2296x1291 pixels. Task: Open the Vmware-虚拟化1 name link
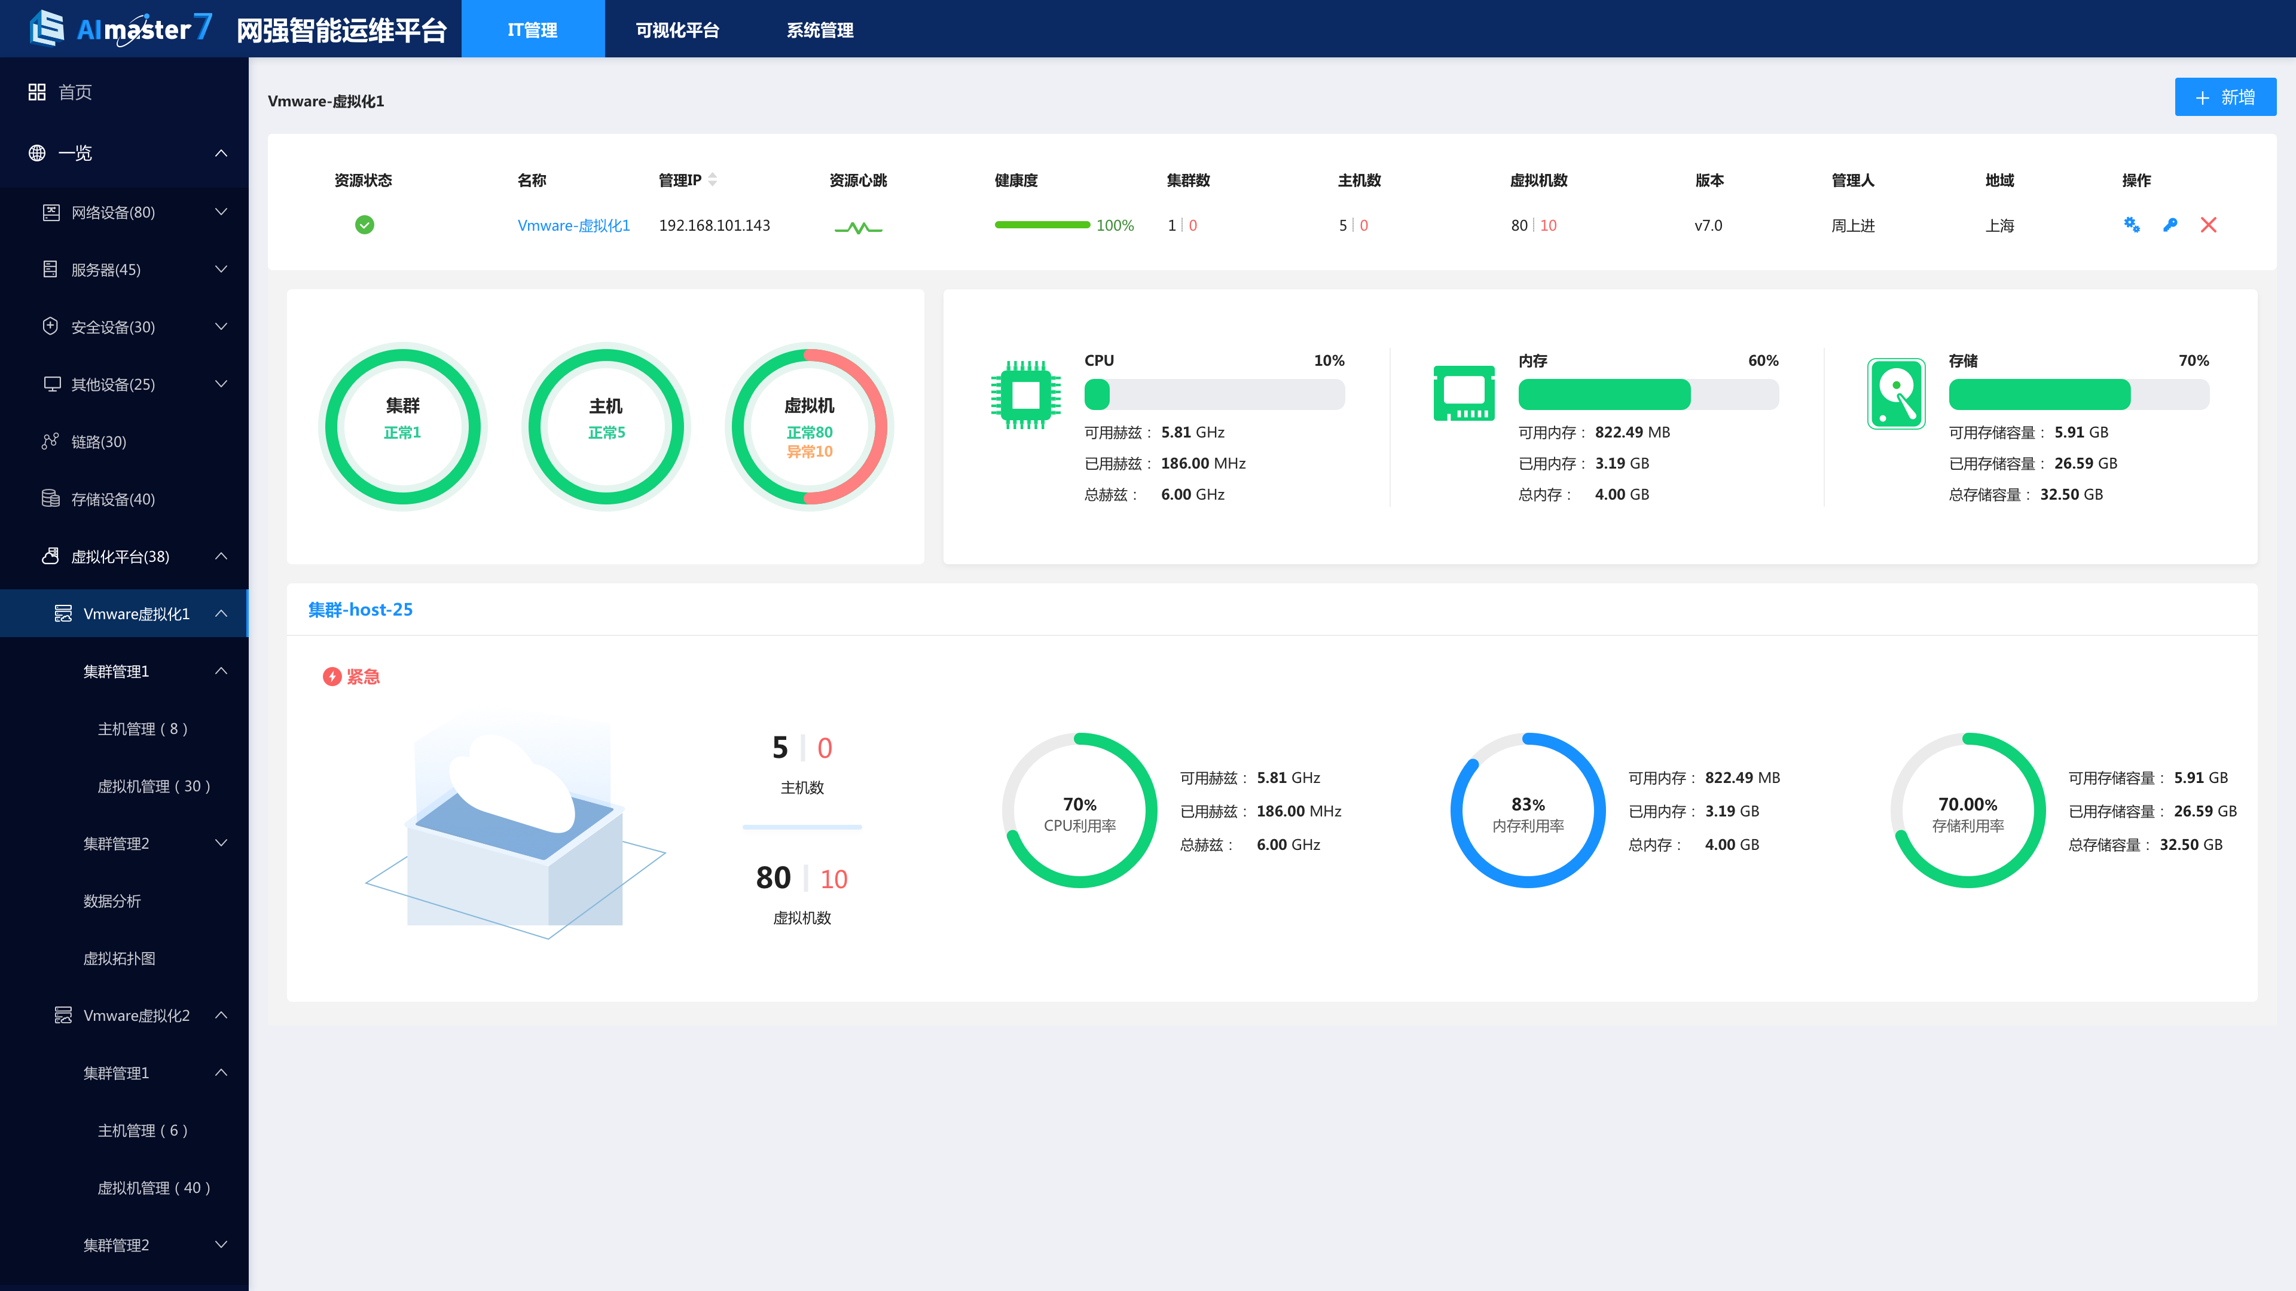point(573,225)
